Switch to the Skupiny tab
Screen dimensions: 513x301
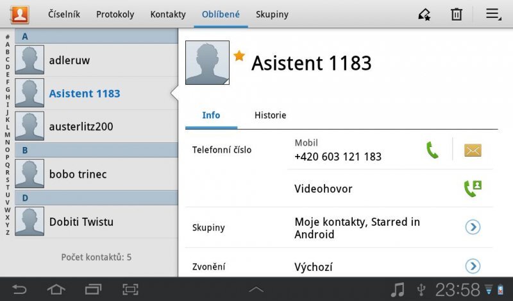272,14
